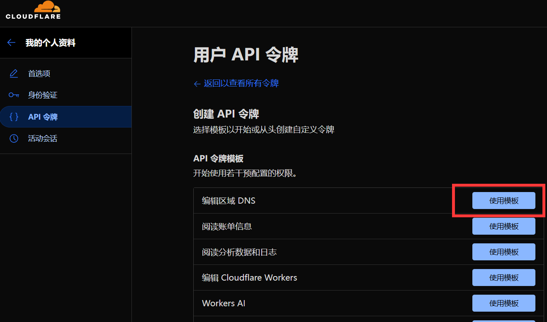The height and width of the screenshot is (322, 547).
Task: Click the Cloudflare logo
Action: [33, 10]
